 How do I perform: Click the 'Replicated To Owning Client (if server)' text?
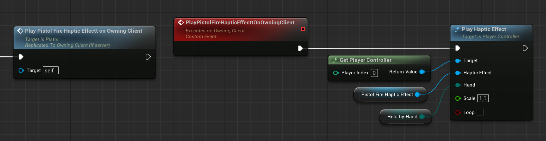[67, 45]
